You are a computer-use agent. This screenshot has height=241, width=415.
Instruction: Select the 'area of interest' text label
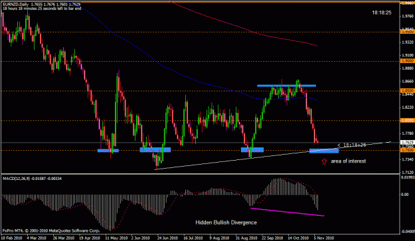pos(349,161)
